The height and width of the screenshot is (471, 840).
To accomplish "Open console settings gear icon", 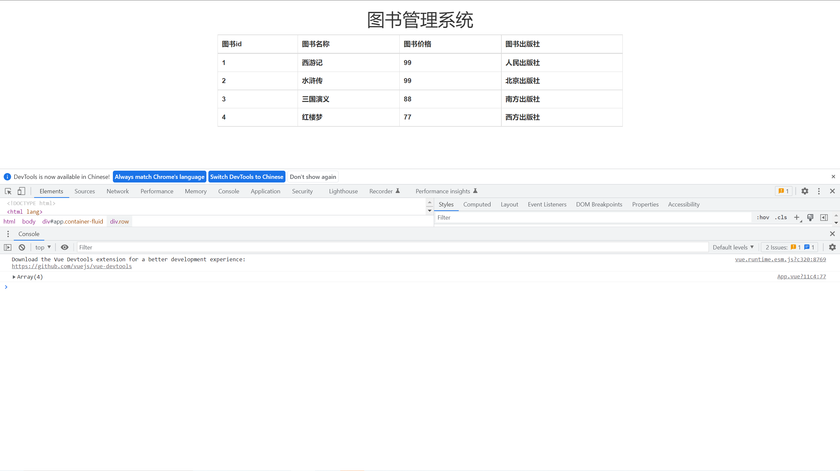I will pos(832,247).
